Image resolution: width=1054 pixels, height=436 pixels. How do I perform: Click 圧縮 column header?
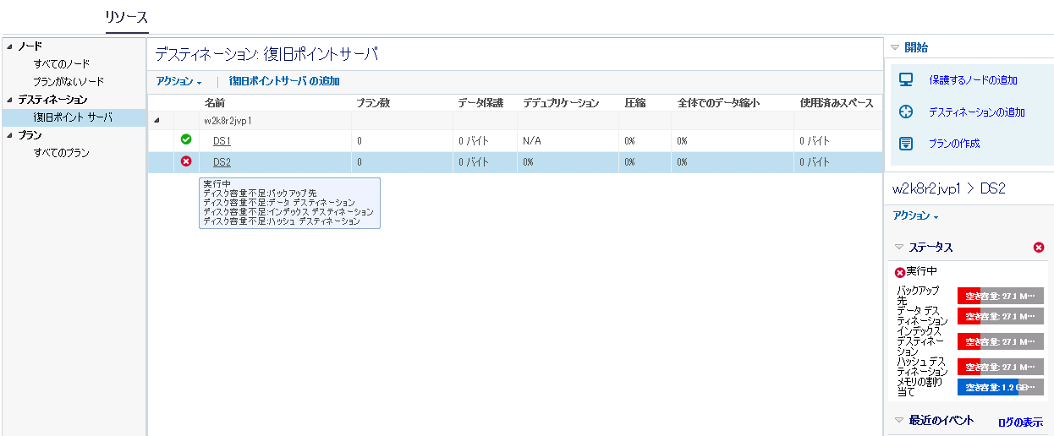(x=635, y=103)
